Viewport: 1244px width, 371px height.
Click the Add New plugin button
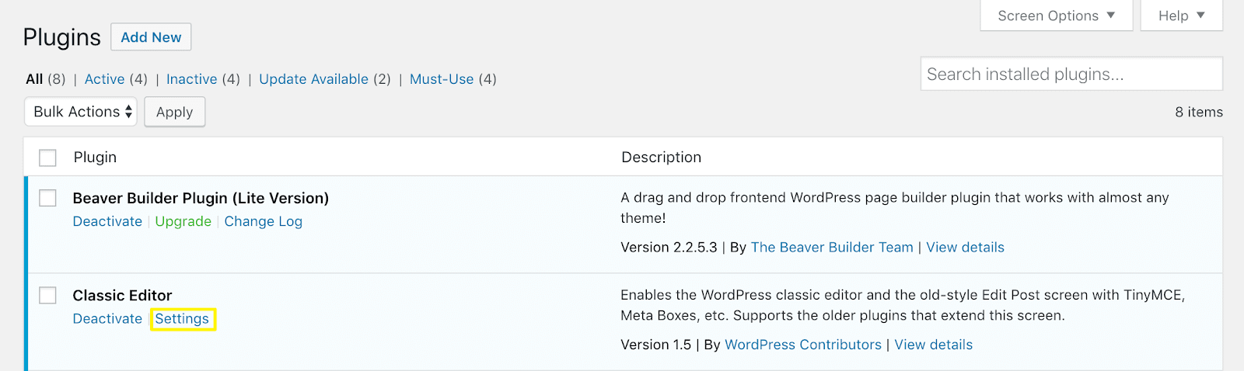tap(151, 37)
